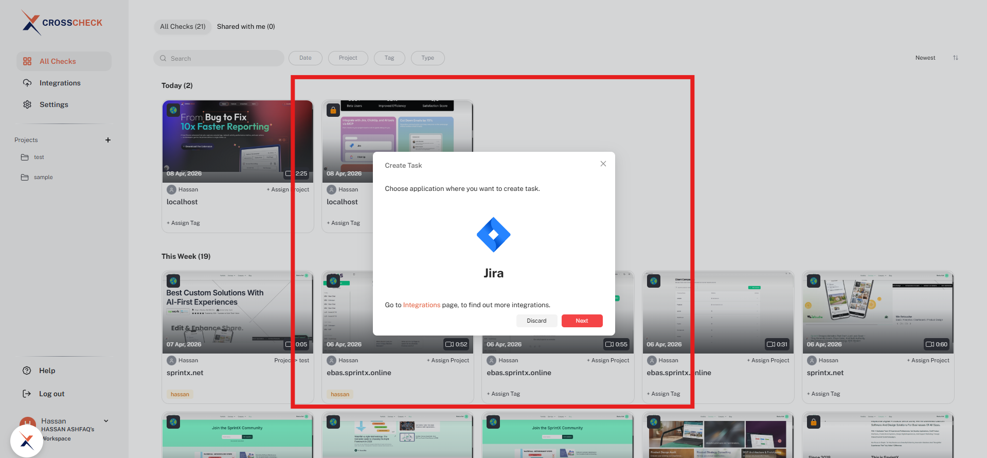Click Assign Project on 0:31 check
The image size is (987, 458).
click(x=768, y=360)
